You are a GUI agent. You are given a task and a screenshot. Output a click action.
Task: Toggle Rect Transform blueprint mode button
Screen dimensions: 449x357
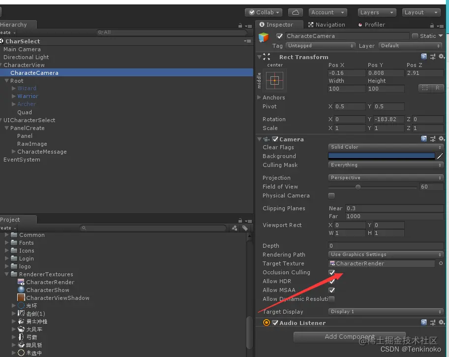click(425, 88)
